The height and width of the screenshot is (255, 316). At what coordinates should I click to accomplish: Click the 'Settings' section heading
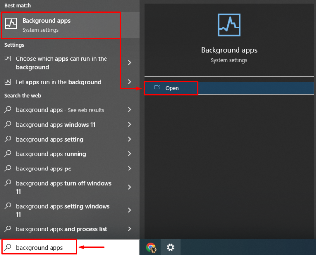coord(14,45)
